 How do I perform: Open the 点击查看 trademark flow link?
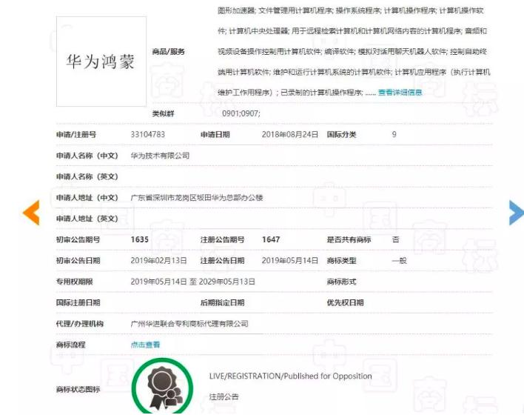(145, 345)
